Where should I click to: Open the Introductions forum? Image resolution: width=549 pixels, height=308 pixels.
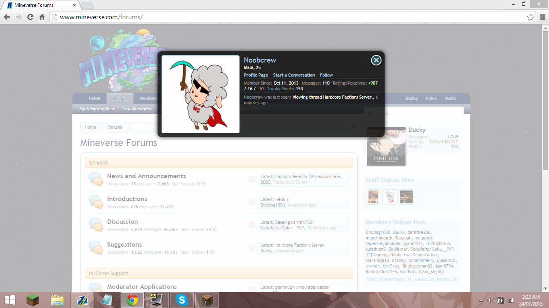point(127,199)
